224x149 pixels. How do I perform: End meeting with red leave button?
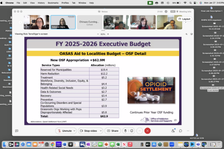click(148, 131)
